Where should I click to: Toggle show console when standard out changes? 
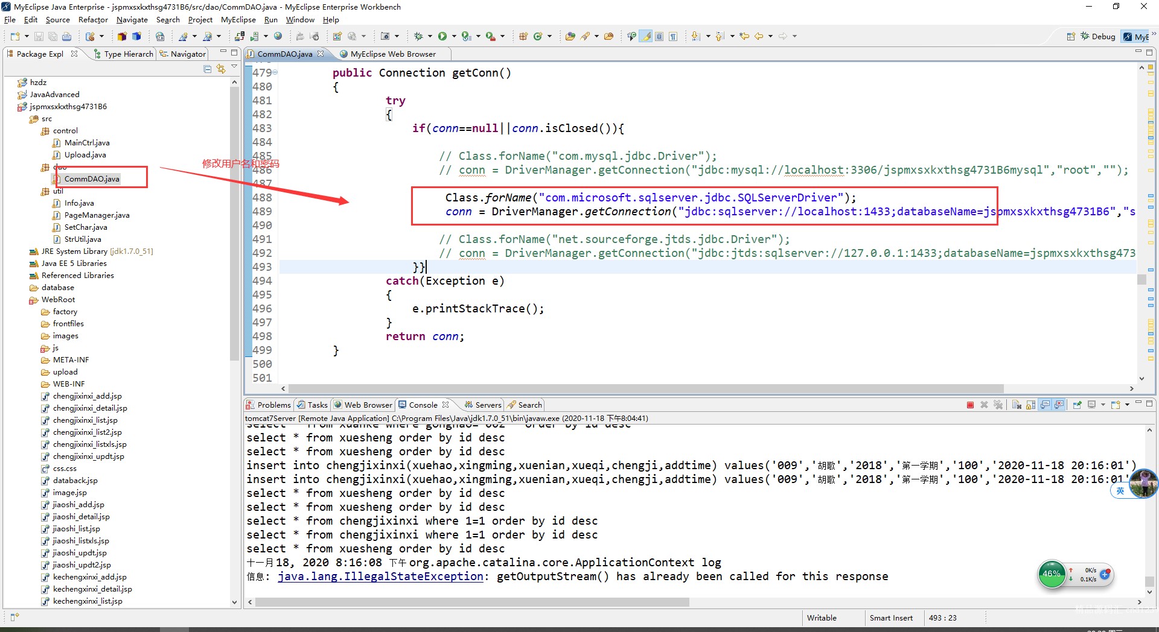pyautogui.click(x=1045, y=405)
